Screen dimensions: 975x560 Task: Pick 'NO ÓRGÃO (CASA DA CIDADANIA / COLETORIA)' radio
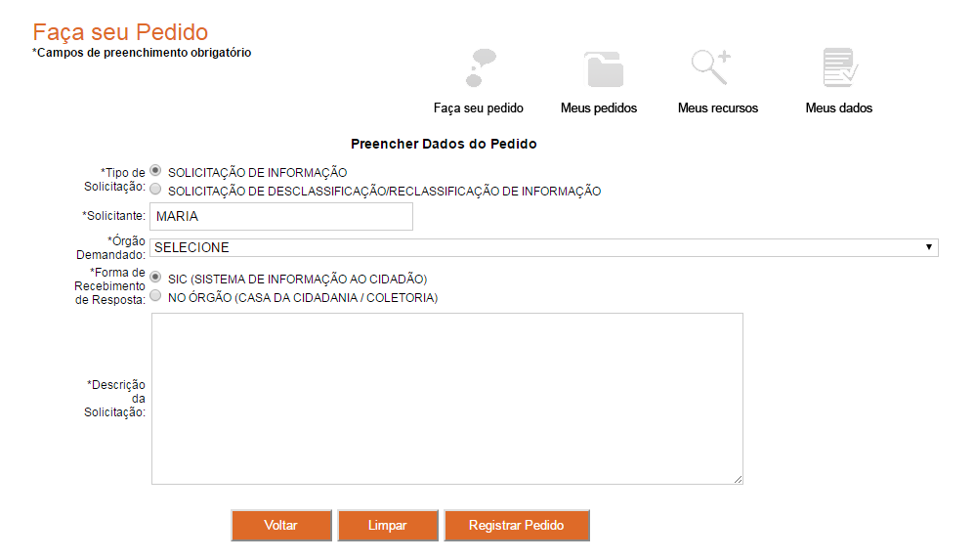point(156,296)
